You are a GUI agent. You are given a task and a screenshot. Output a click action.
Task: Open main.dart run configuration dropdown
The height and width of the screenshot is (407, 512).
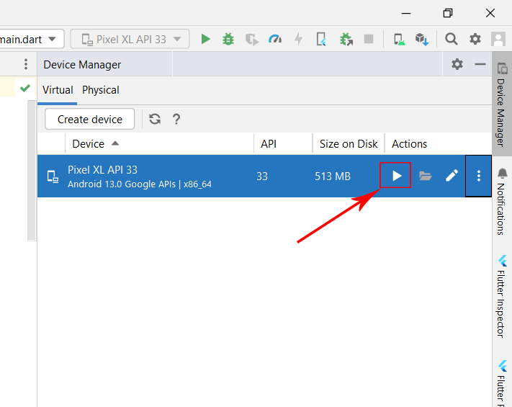pos(32,39)
